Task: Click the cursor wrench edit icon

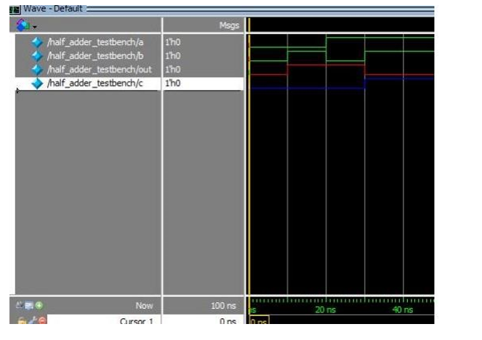Action: pyautogui.click(x=33, y=320)
